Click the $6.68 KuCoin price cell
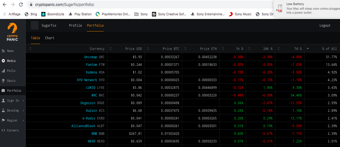Screen dimensions: 340x147 tap(137, 111)
